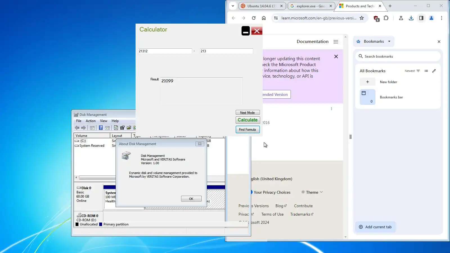Open the Action menu in Disk Management
The height and width of the screenshot is (253, 450).
click(91, 121)
